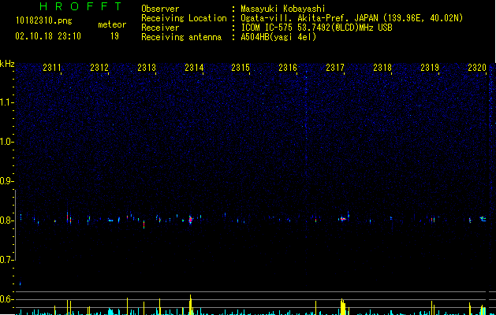This screenshot has height=315, width=496.
Task: Click the wide yellow power spike below 2317
Action: [x=343, y=306]
